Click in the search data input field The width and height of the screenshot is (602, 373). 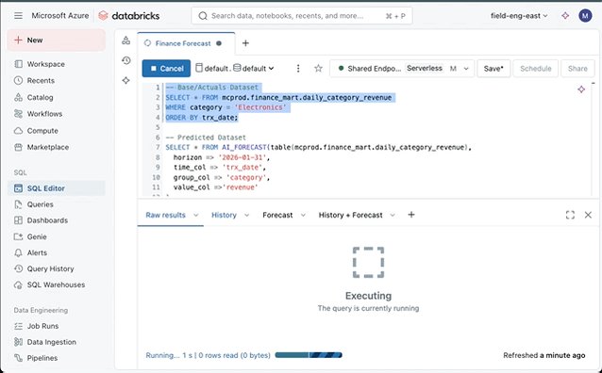pyautogui.click(x=302, y=16)
